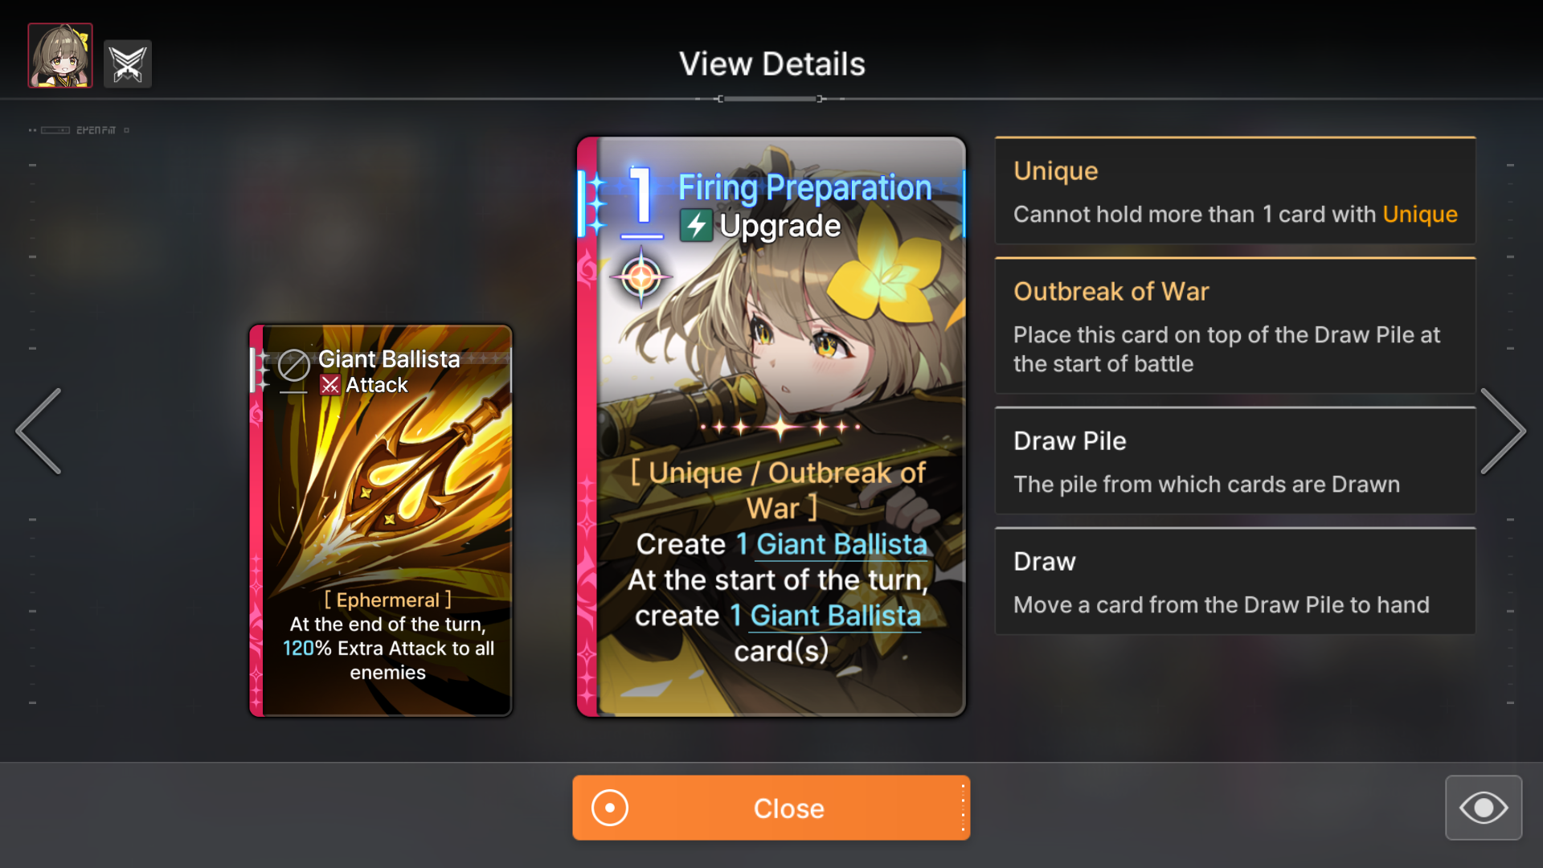Click the Upgrade lightning bolt icon

click(x=696, y=226)
